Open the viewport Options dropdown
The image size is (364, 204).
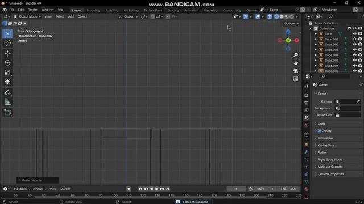pyautogui.click(x=292, y=24)
